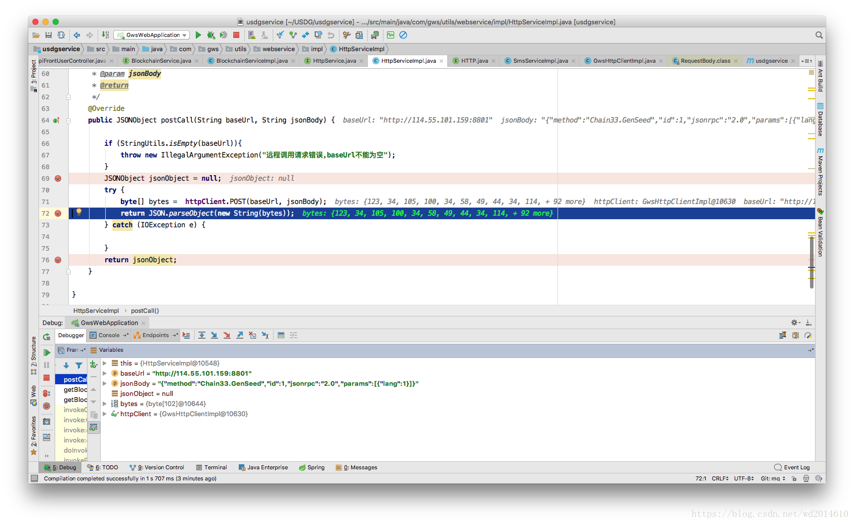
Task: Click the search magnifier in top right
Action: click(x=819, y=35)
